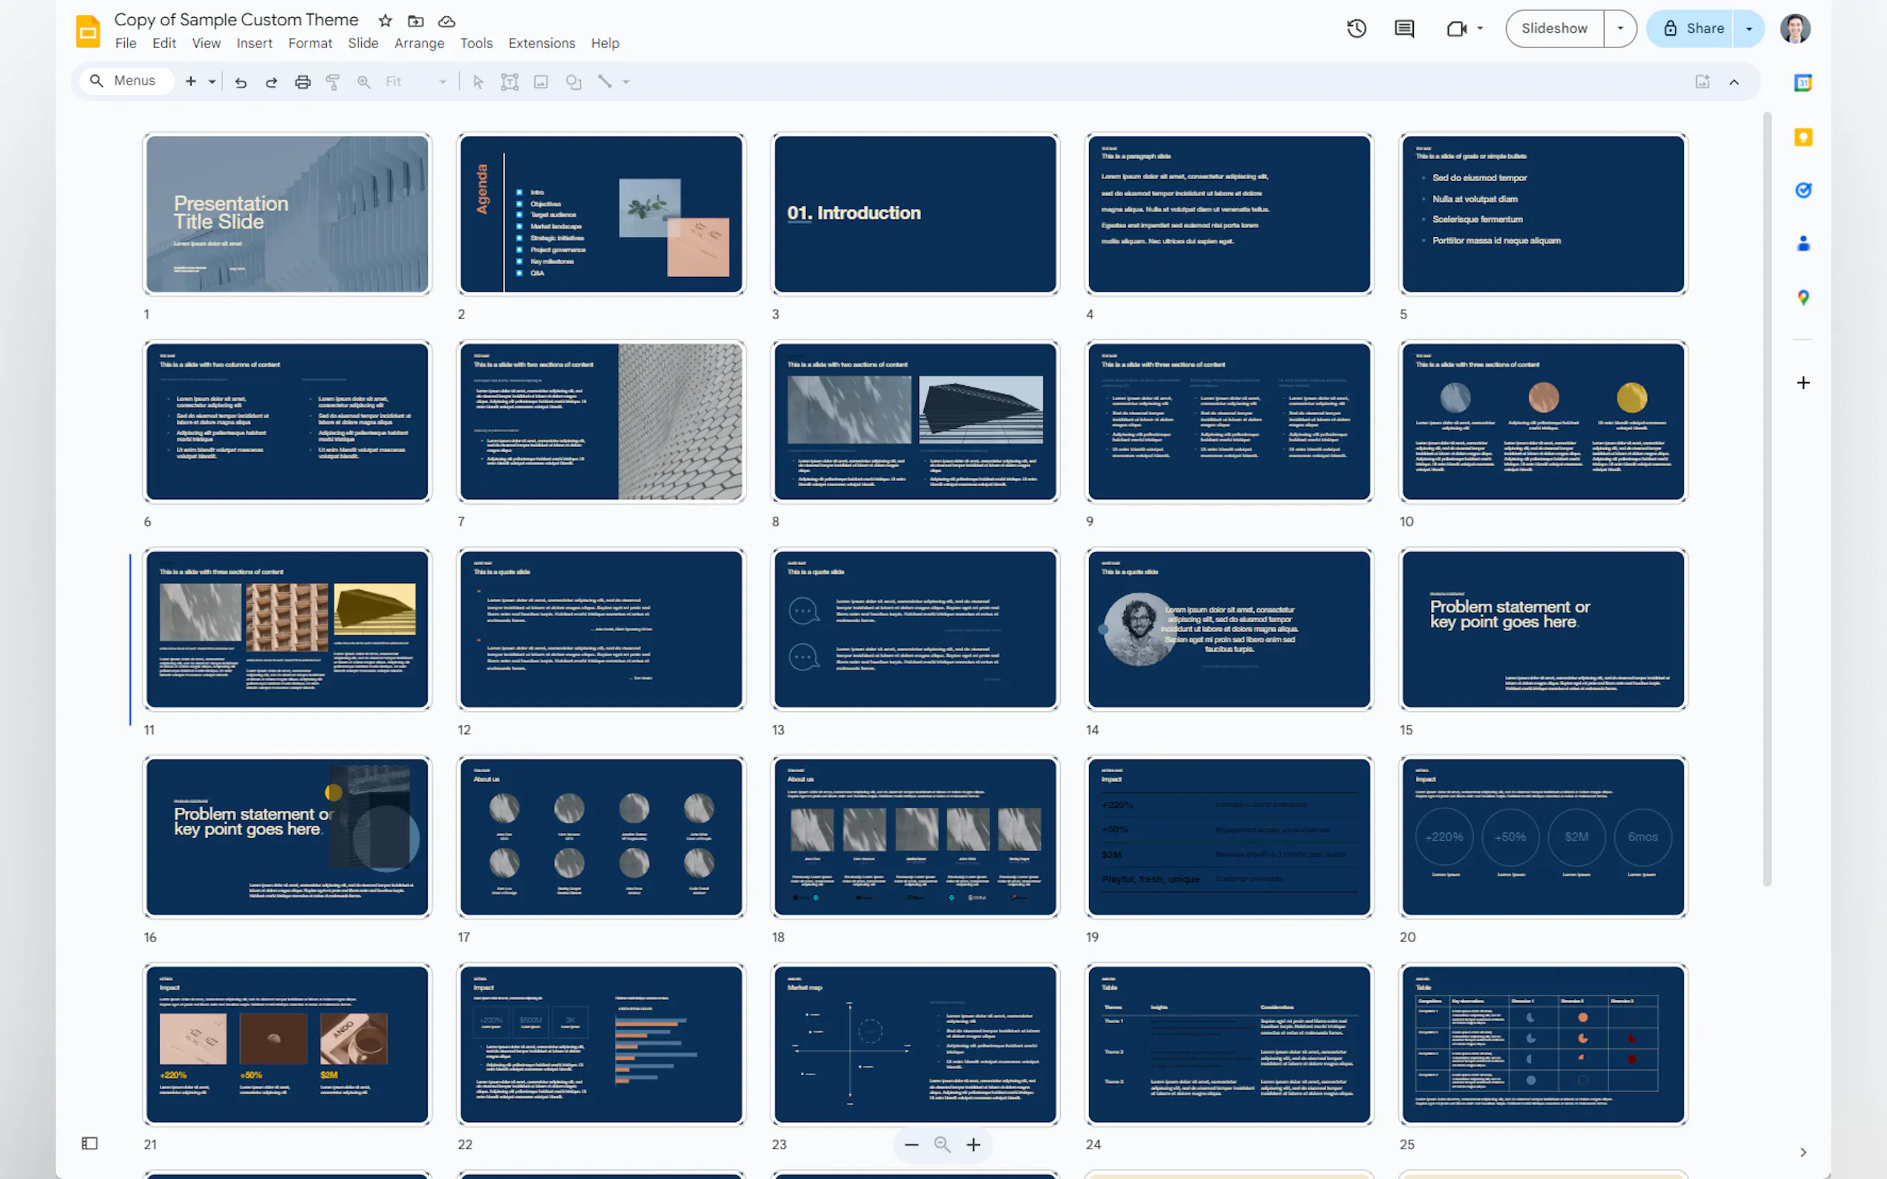
Task: Open the comments panel
Action: pos(1404,28)
